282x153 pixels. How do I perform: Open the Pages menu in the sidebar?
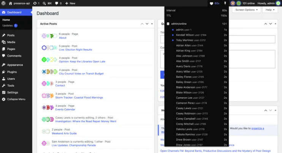11,49
